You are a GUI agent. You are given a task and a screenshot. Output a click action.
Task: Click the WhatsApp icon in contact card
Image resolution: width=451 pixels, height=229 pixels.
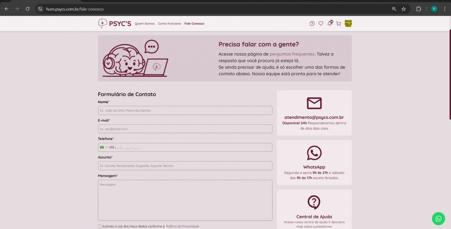pos(314,153)
